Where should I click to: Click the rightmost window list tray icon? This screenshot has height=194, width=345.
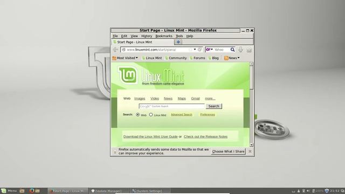pos(342,191)
